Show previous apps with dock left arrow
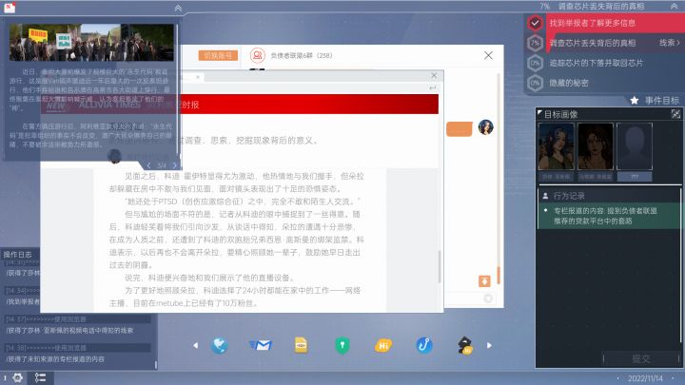The height and width of the screenshot is (385, 685). tap(195, 345)
